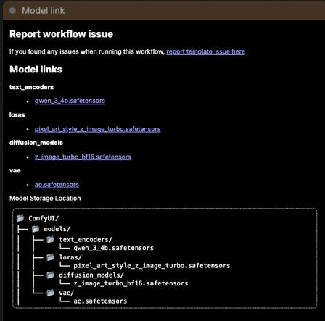This screenshot has height=321, width=325.
Task: Click the models folder icon
Action: point(36,229)
